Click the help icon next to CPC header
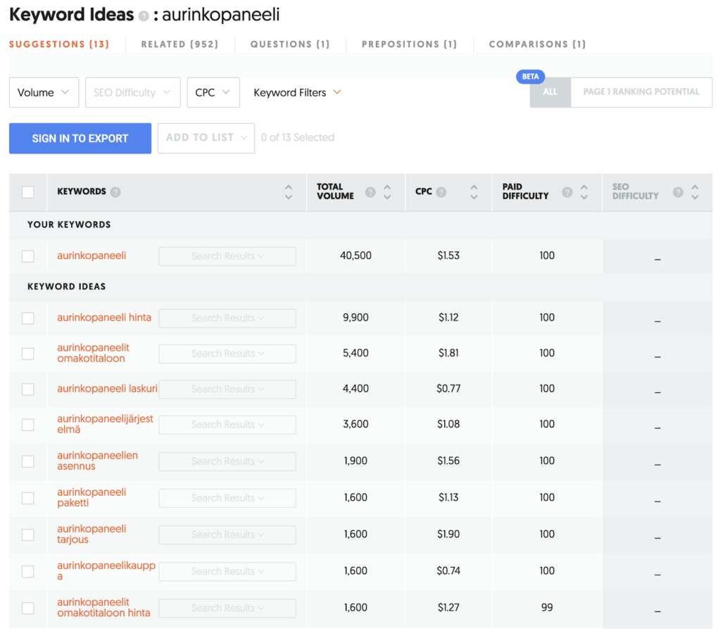 441,192
